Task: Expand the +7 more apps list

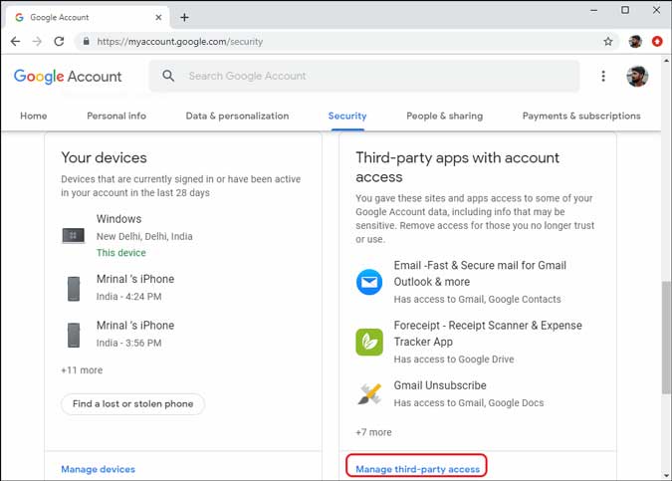Action: click(x=373, y=432)
